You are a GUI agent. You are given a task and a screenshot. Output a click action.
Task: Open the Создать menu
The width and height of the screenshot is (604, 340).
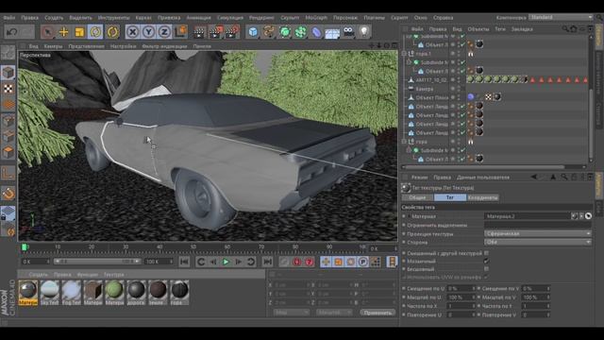[x=54, y=18]
